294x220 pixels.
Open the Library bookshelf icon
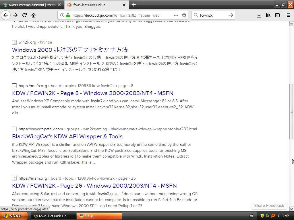[268, 15]
